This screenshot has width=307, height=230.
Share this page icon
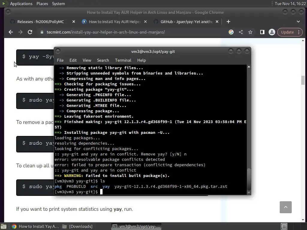pyautogui.click(x=241, y=32)
